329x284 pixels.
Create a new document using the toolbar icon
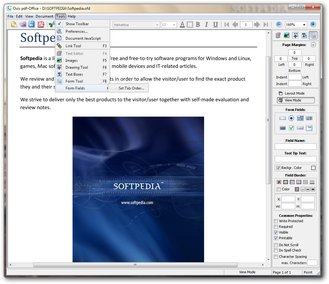coord(14,25)
